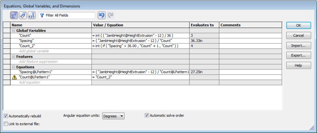Select the "Spacing@LPattern1" equation name cell

[51, 72]
